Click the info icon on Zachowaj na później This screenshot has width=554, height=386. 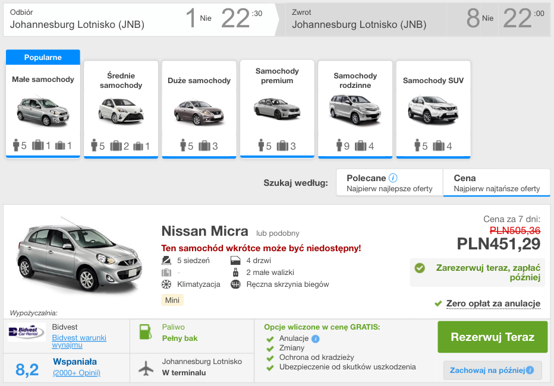(530, 370)
